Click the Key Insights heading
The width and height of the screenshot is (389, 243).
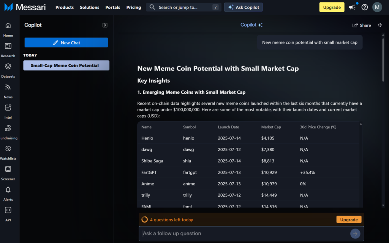tap(153, 80)
